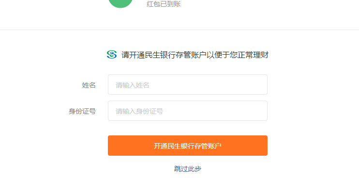Click the 姓名 field label

[x=89, y=85]
